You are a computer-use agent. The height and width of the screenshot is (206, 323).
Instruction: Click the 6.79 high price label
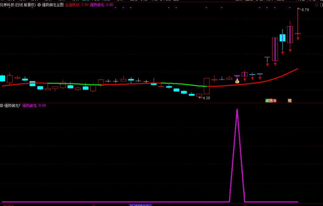305,10
